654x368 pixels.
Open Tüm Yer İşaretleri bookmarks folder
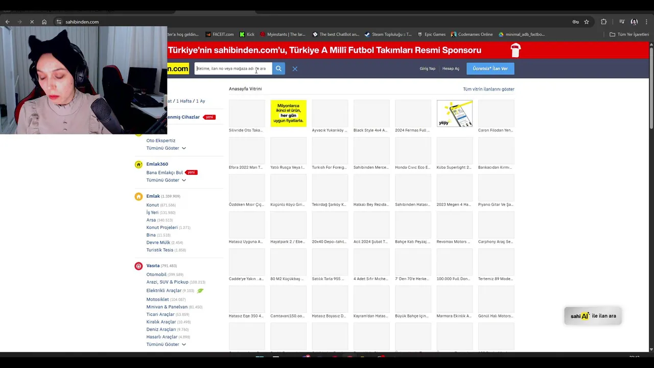tap(629, 34)
